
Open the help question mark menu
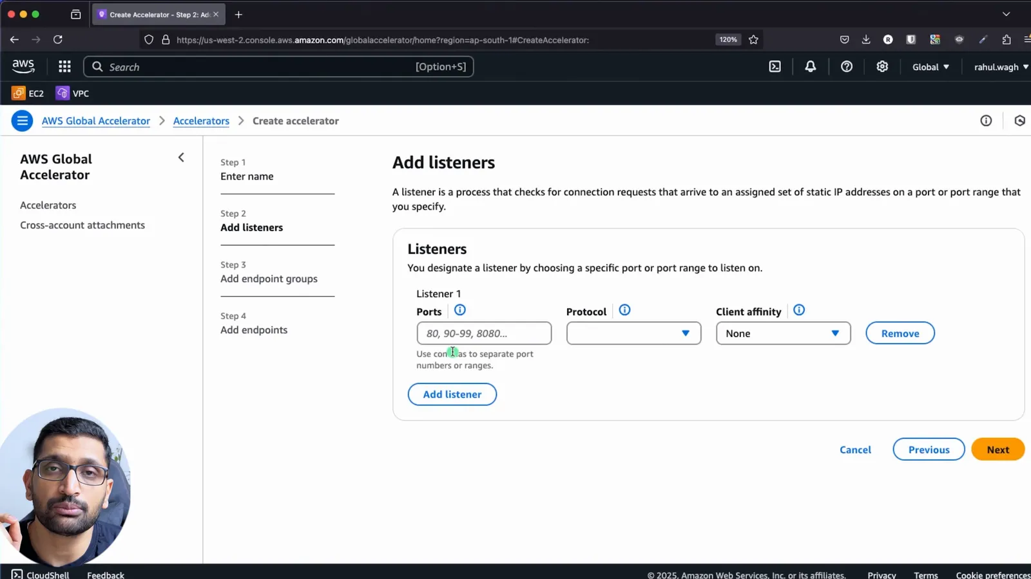847,66
